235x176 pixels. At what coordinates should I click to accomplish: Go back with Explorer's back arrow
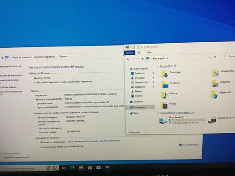(128, 59)
